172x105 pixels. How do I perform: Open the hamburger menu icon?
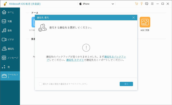tap(152, 4)
